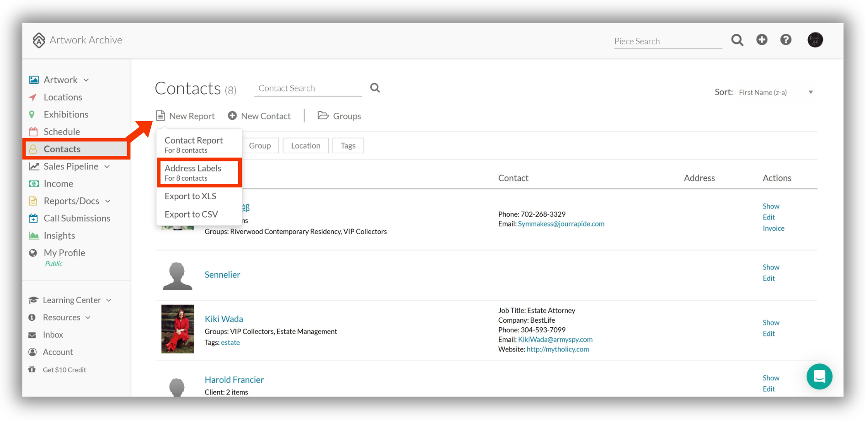Click the New Contact plus icon
865x421 pixels.
[232, 116]
